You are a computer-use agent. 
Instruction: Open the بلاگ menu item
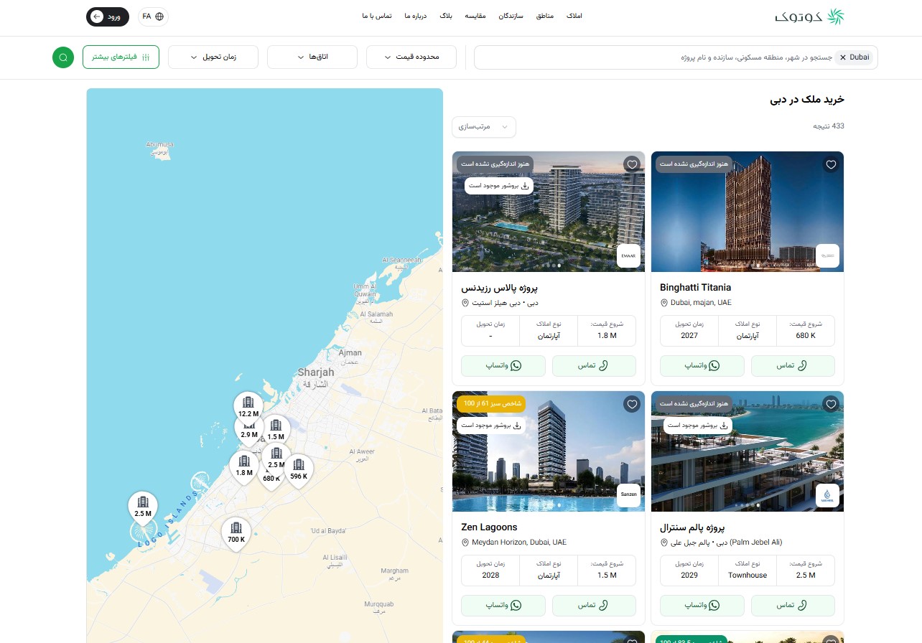click(x=446, y=16)
